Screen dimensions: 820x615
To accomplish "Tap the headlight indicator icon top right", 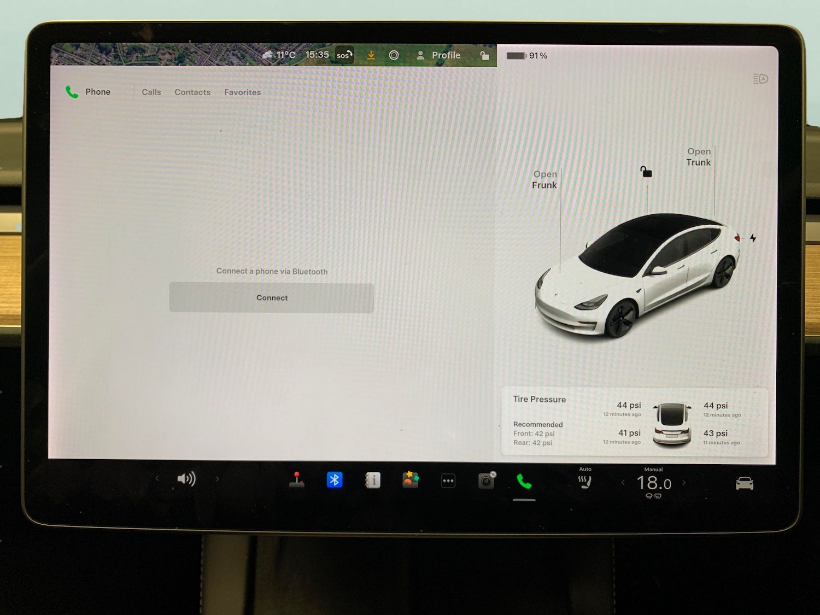I will [759, 79].
